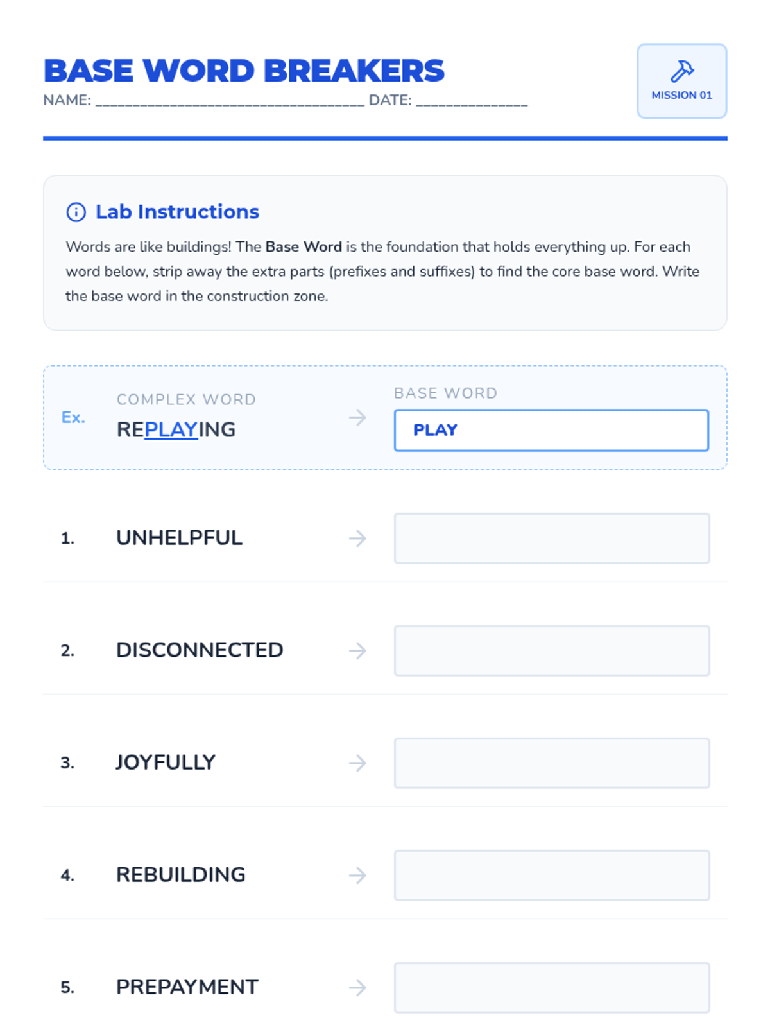Click the example word REPLAYING
Image resolution: width=770 pixels, height=1027 pixels.
pos(176,429)
